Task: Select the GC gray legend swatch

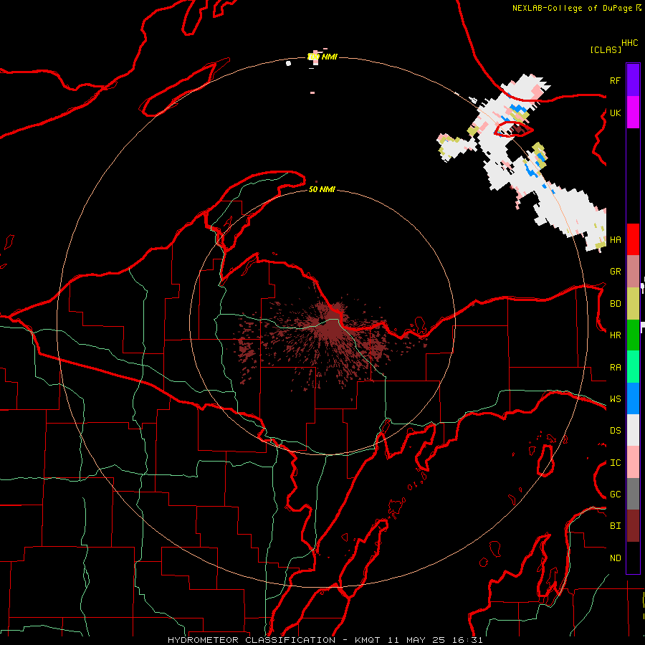Action: click(633, 494)
